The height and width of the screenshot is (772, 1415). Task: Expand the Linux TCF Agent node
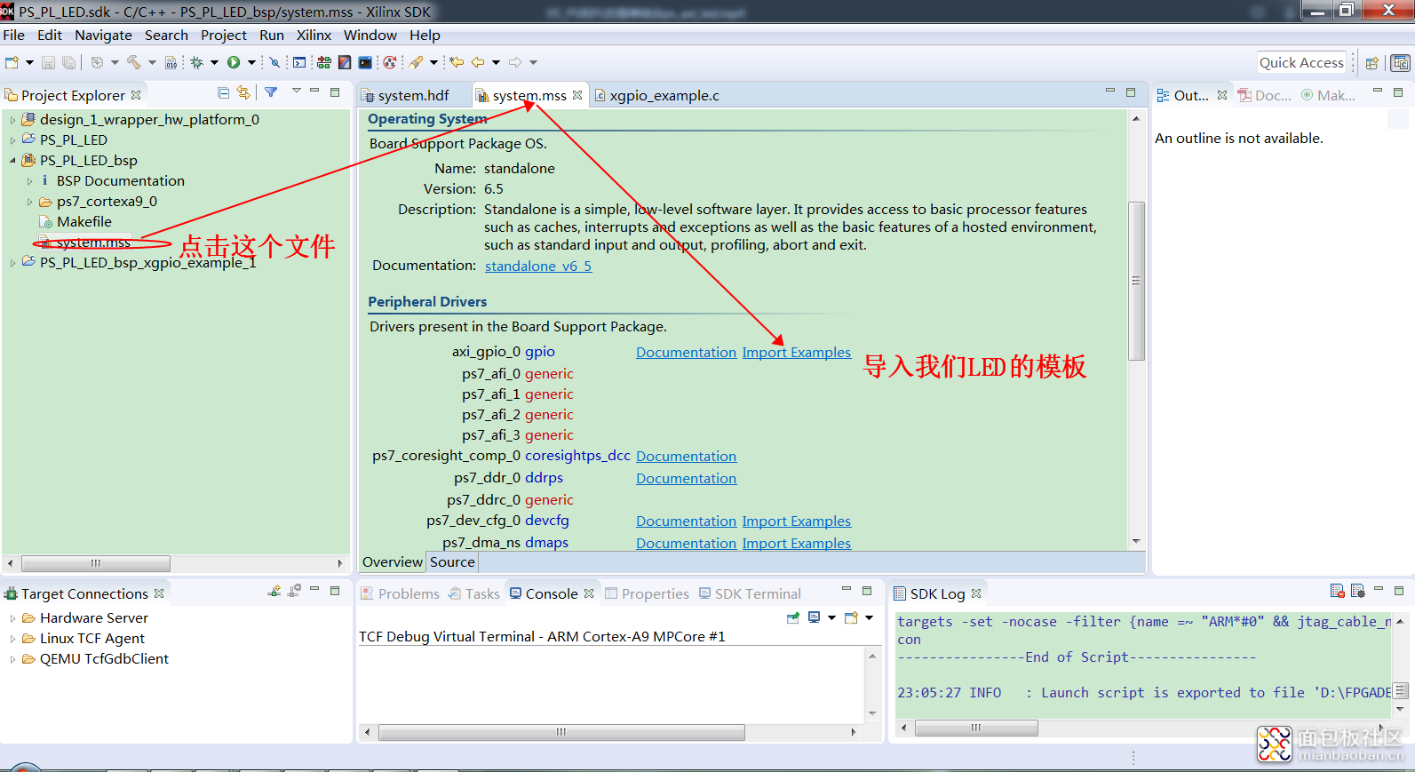[x=12, y=639]
